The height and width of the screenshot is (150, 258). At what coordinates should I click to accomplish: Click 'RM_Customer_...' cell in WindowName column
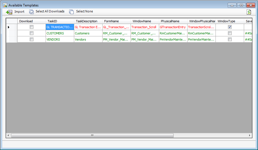point(145,33)
